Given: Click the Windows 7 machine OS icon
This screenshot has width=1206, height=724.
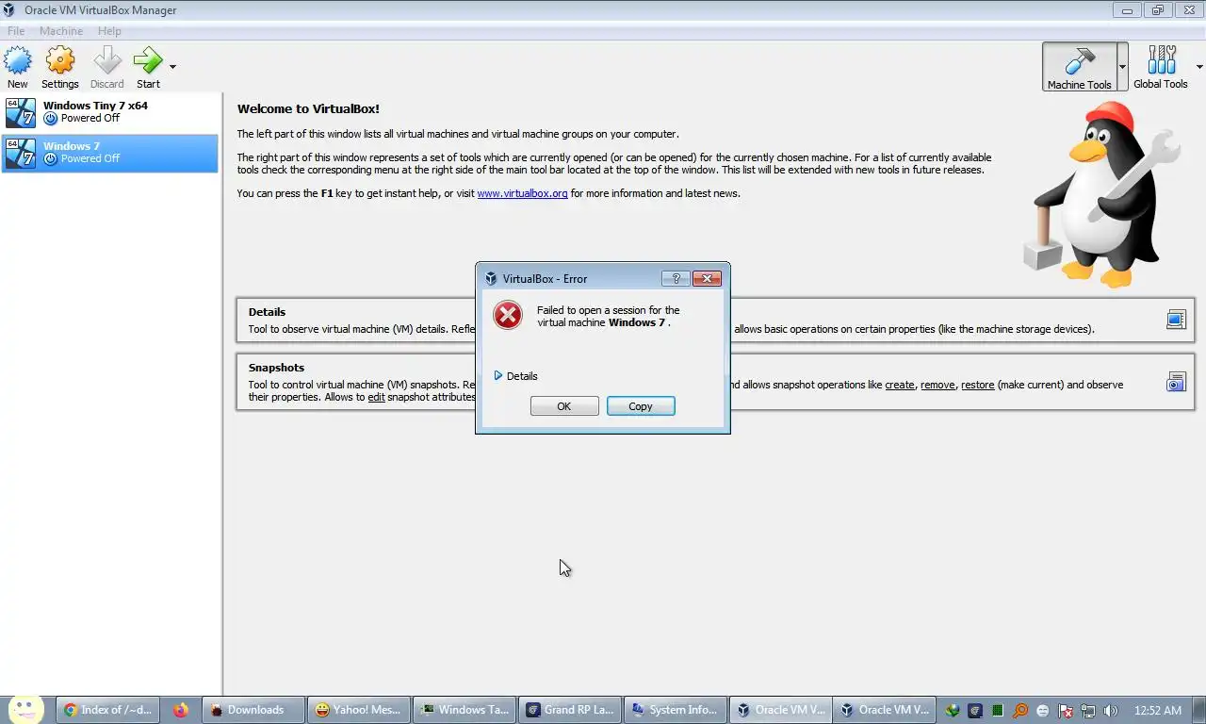Looking at the screenshot, I should pyautogui.click(x=21, y=153).
